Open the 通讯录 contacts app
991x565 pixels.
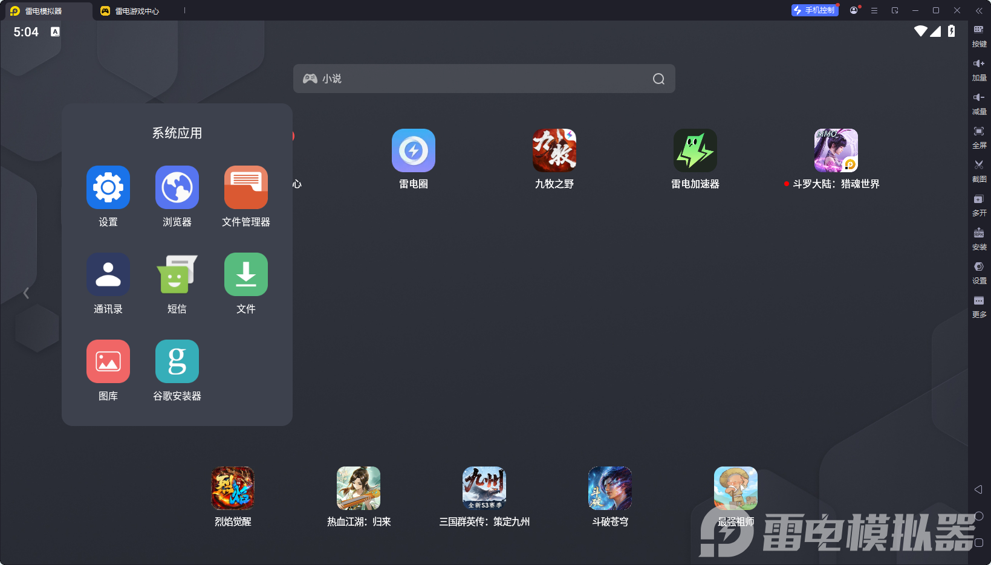108,275
